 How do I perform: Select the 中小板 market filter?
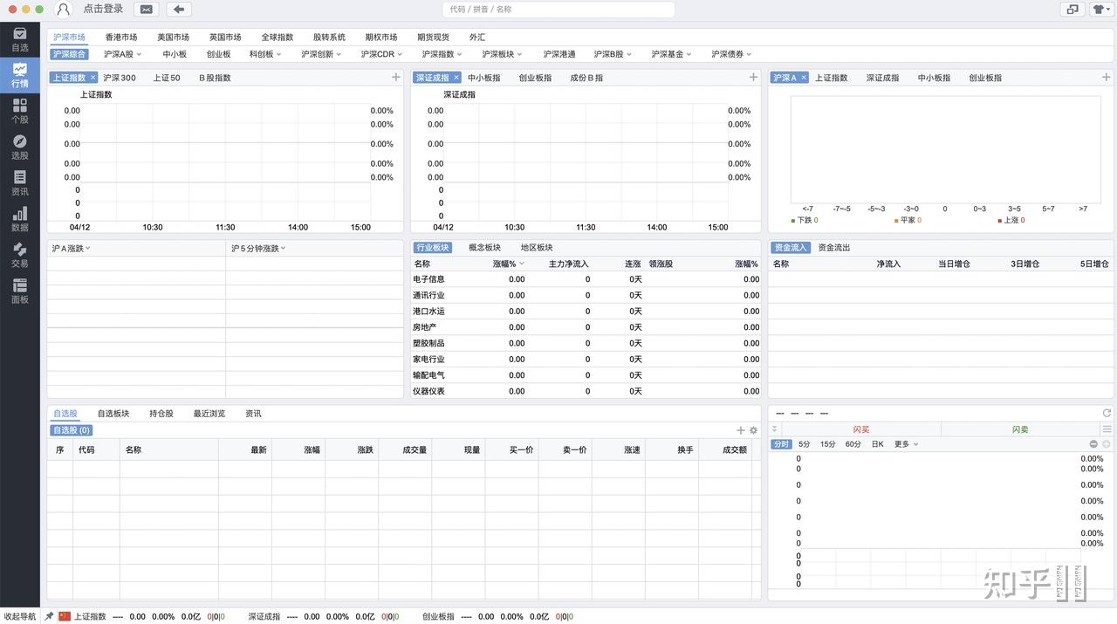[x=175, y=54]
